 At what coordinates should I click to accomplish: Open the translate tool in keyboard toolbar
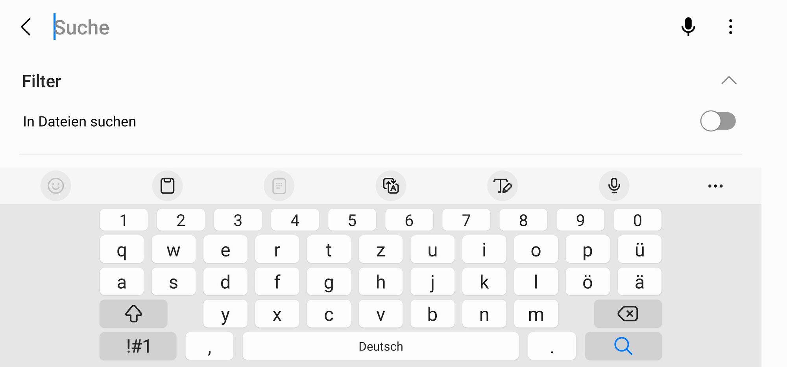pos(391,186)
